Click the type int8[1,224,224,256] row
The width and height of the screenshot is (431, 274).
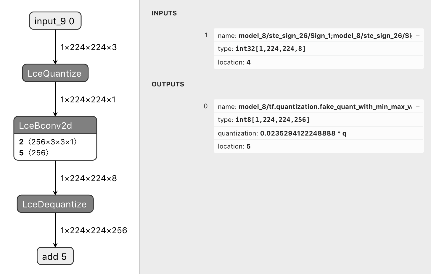(319, 120)
